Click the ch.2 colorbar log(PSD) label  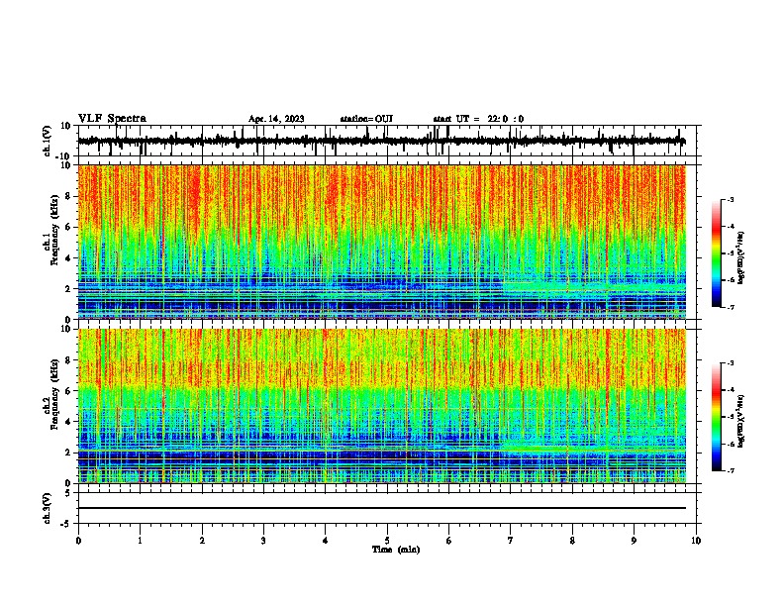(x=740, y=421)
